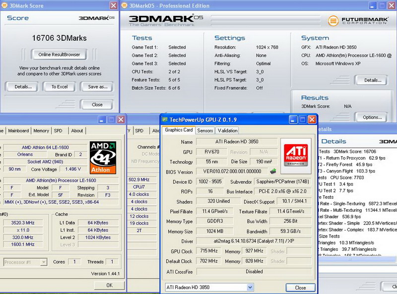This screenshot has width=397, height=294.
Task: Open the About tab in CPU-Z
Action: click(77, 131)
